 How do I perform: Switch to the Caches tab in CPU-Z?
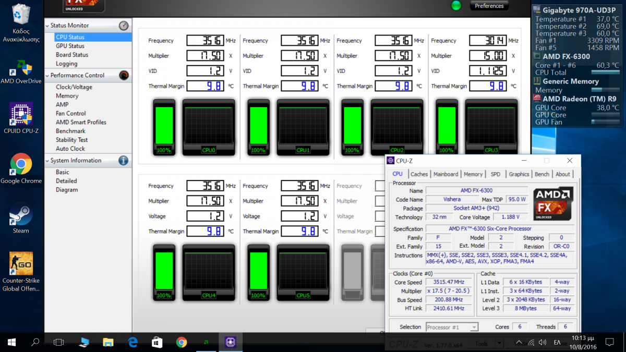point(419,174)
